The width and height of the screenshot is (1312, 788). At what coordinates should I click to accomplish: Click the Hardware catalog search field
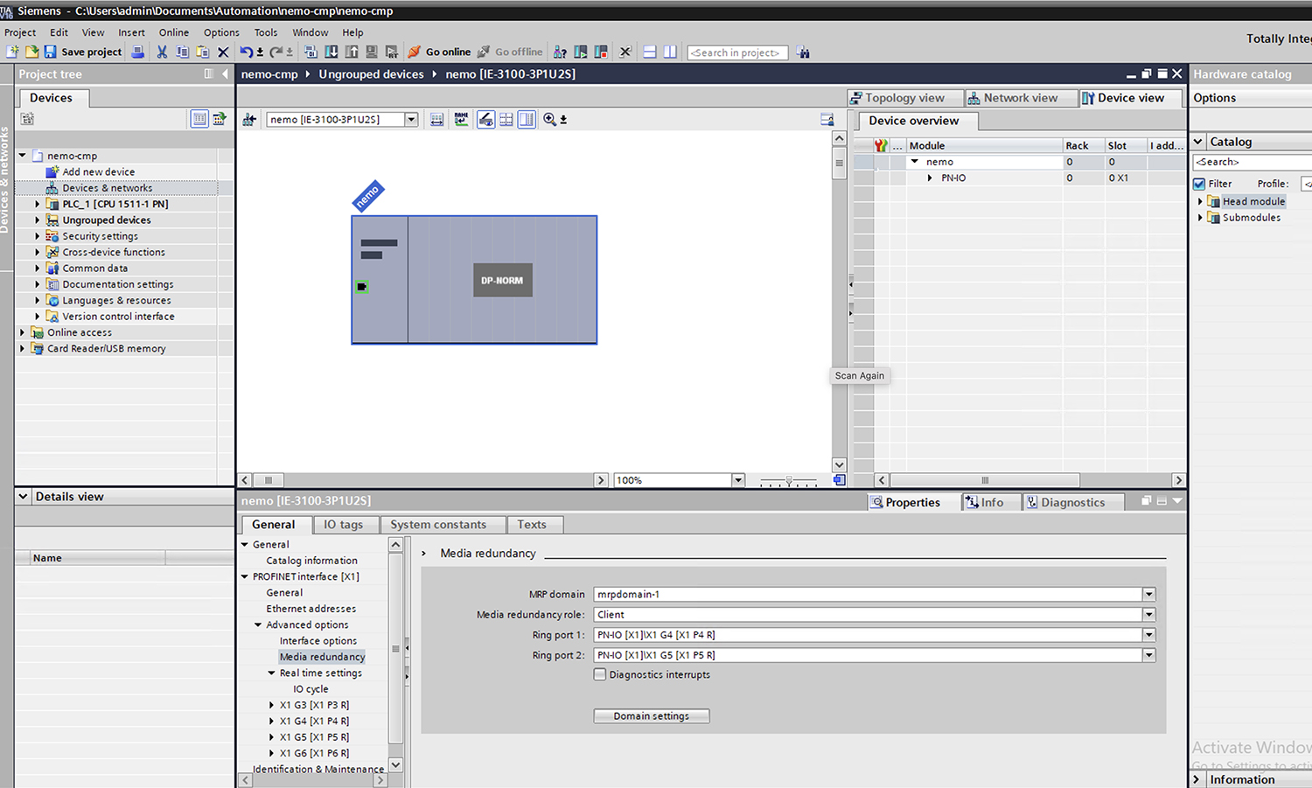(x=1251, y=162)
